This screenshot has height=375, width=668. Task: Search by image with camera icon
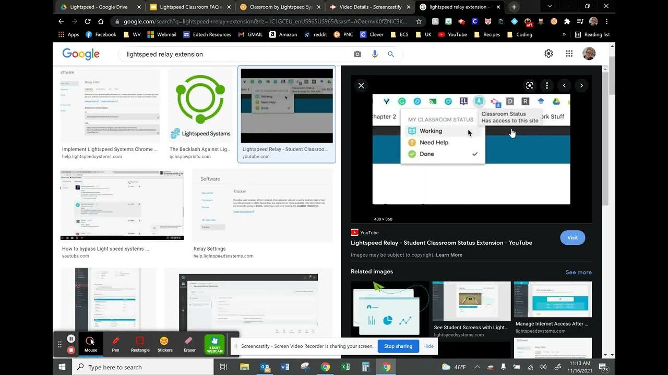tap(357, 54)
